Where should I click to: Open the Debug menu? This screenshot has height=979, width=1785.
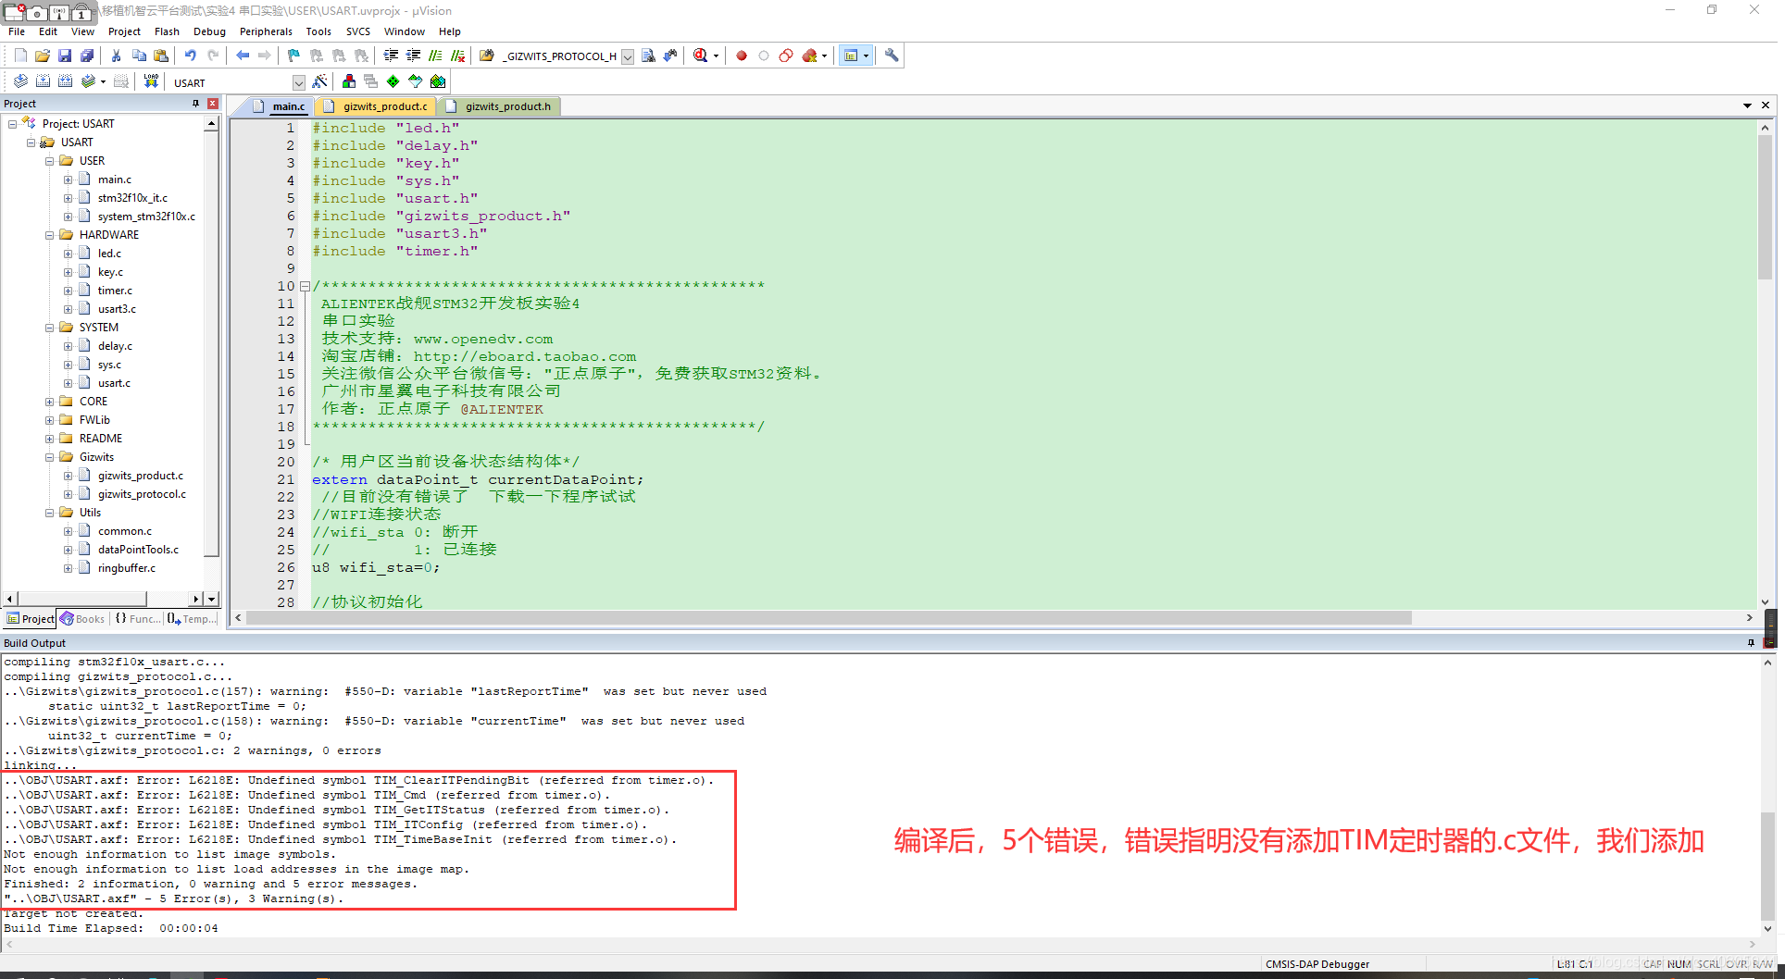(x=209, y=31)
